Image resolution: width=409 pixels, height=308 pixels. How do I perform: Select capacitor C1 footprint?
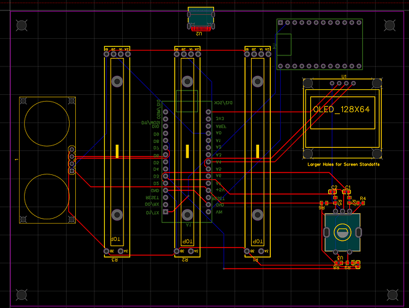pyautogui.click(x=347, y=192)
